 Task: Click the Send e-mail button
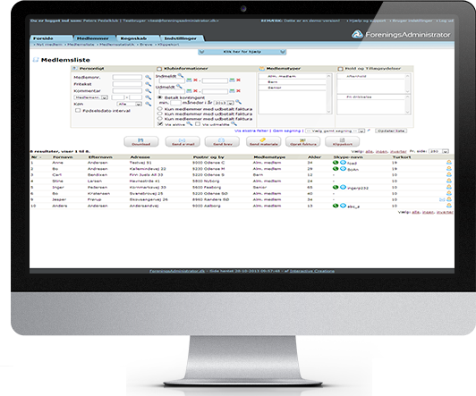pyautogui.click(x=183, y=141)
